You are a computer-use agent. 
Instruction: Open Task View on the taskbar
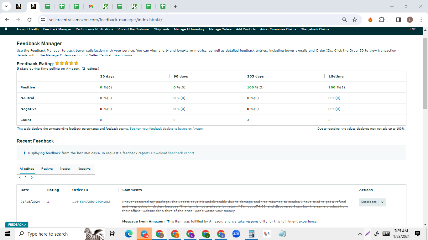tap(113, 234)
